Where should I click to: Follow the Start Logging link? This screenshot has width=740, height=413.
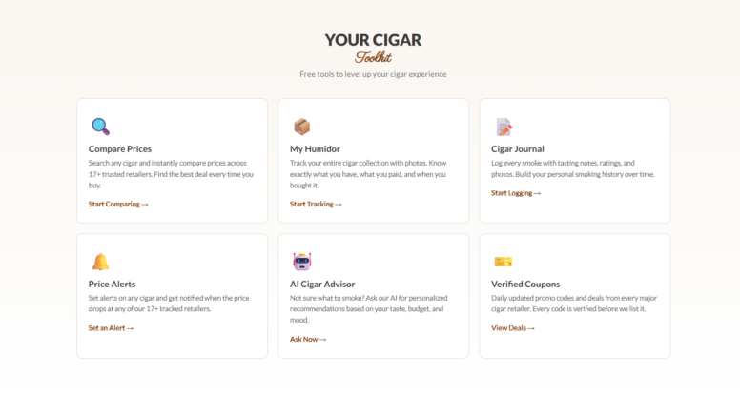[x=516, y=193]
